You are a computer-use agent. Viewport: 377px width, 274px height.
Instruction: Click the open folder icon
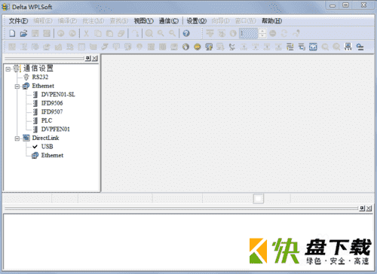tap(23, 33)
